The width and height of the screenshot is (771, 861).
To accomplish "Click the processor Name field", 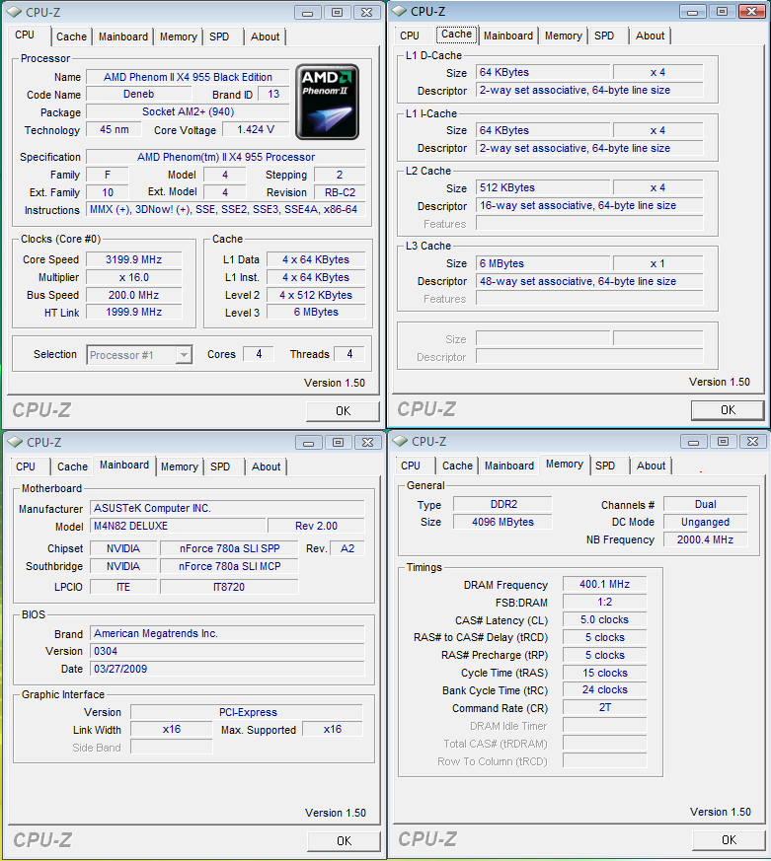I will 188,78.
